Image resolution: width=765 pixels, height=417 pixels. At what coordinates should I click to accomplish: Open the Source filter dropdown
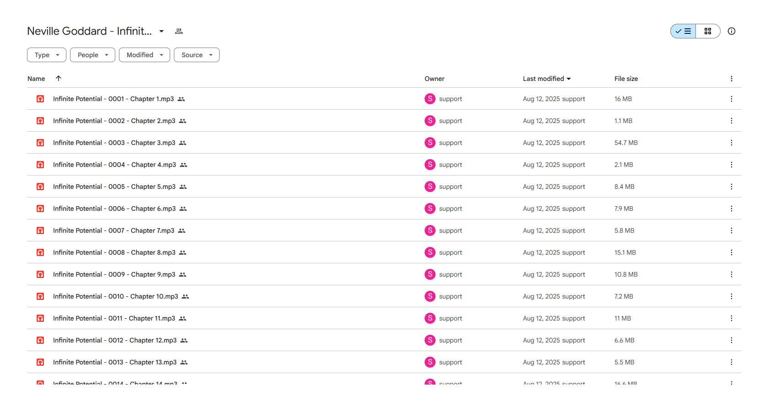pyautogui.click(x=197, y=55)
